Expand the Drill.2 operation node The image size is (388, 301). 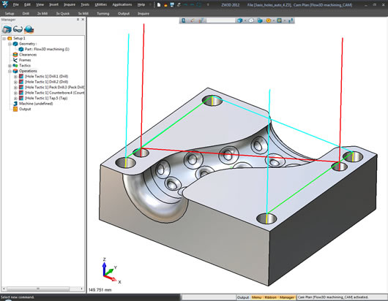tap(15, 82)
